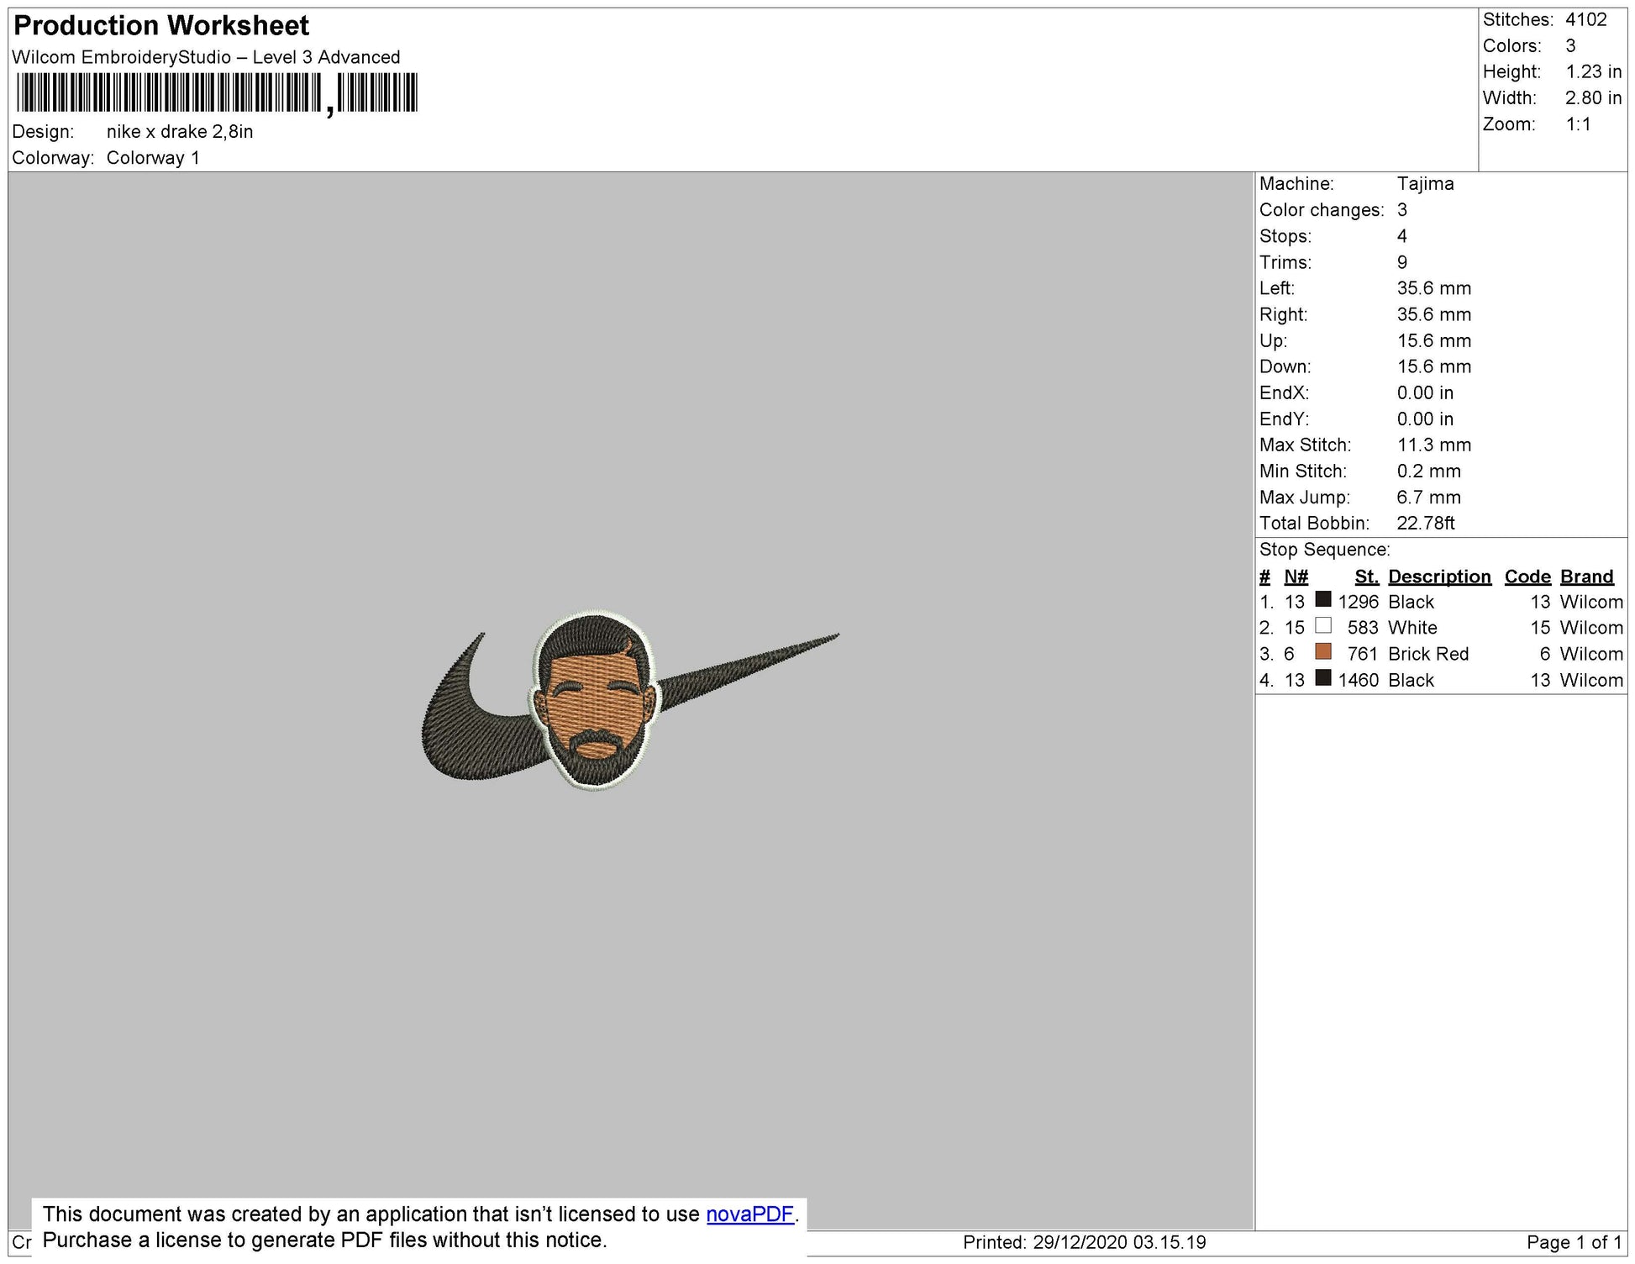
Task: Click the last Black color swatch
Action: (x=1323, y=677)
